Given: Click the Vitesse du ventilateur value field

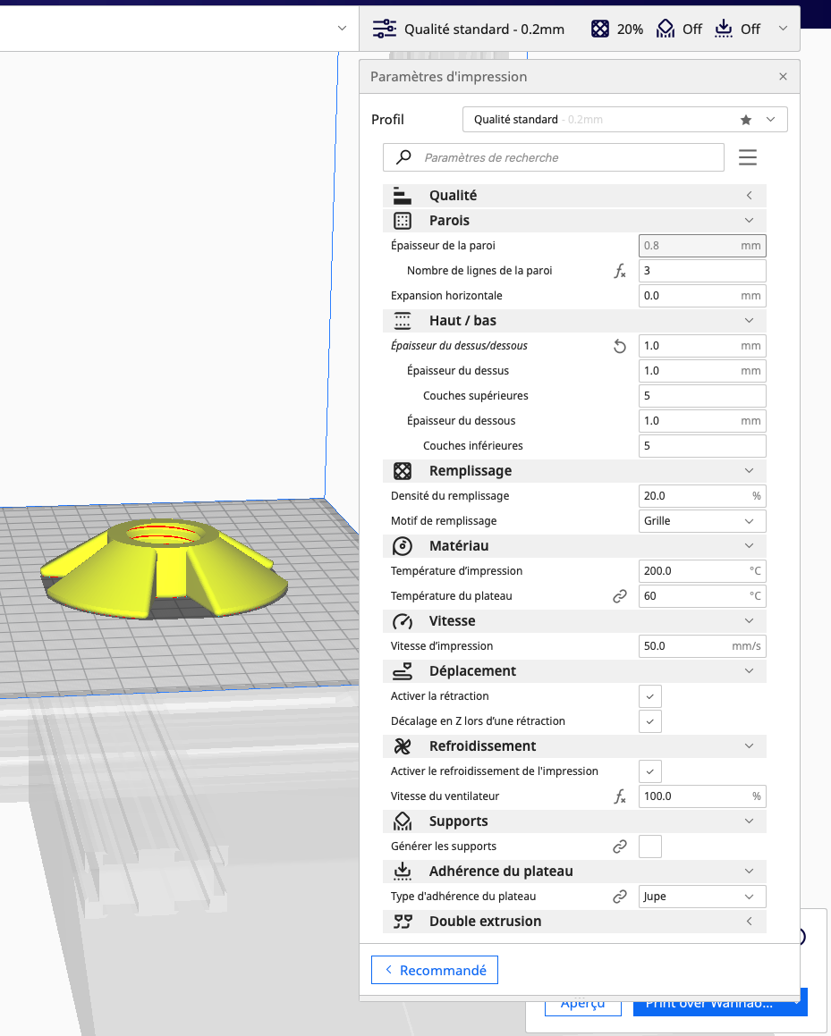Looking at the screenshot, I should click(x=702, y=796).
